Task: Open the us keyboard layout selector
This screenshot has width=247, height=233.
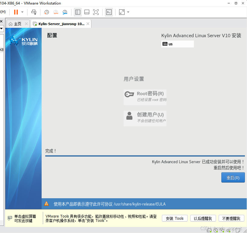Action: (178, 44)
